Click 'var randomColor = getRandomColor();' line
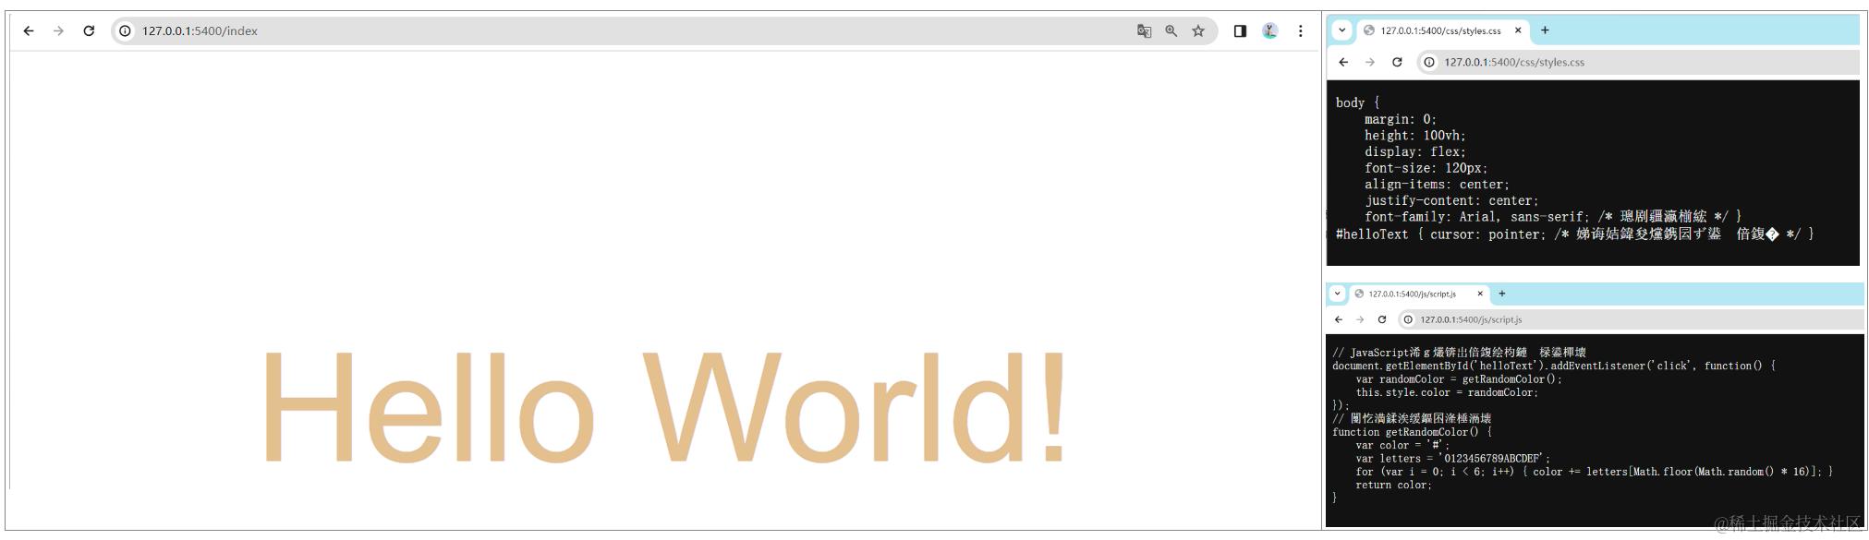 pos(1459,379)
